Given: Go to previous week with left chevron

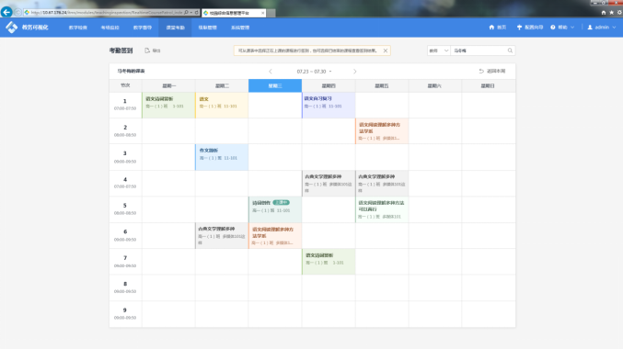Looking at the screenshot, I should pos(271,72).
